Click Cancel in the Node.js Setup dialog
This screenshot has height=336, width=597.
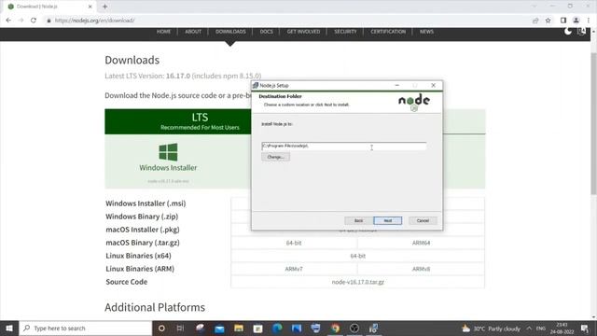click(x=423, y=220)
